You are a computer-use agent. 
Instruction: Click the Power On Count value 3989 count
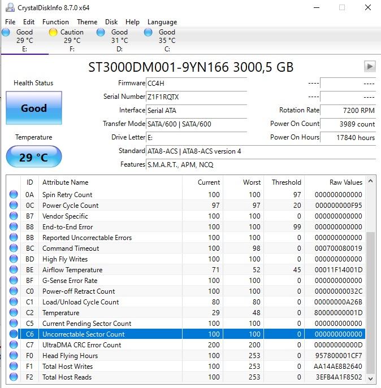pos(348,124)
